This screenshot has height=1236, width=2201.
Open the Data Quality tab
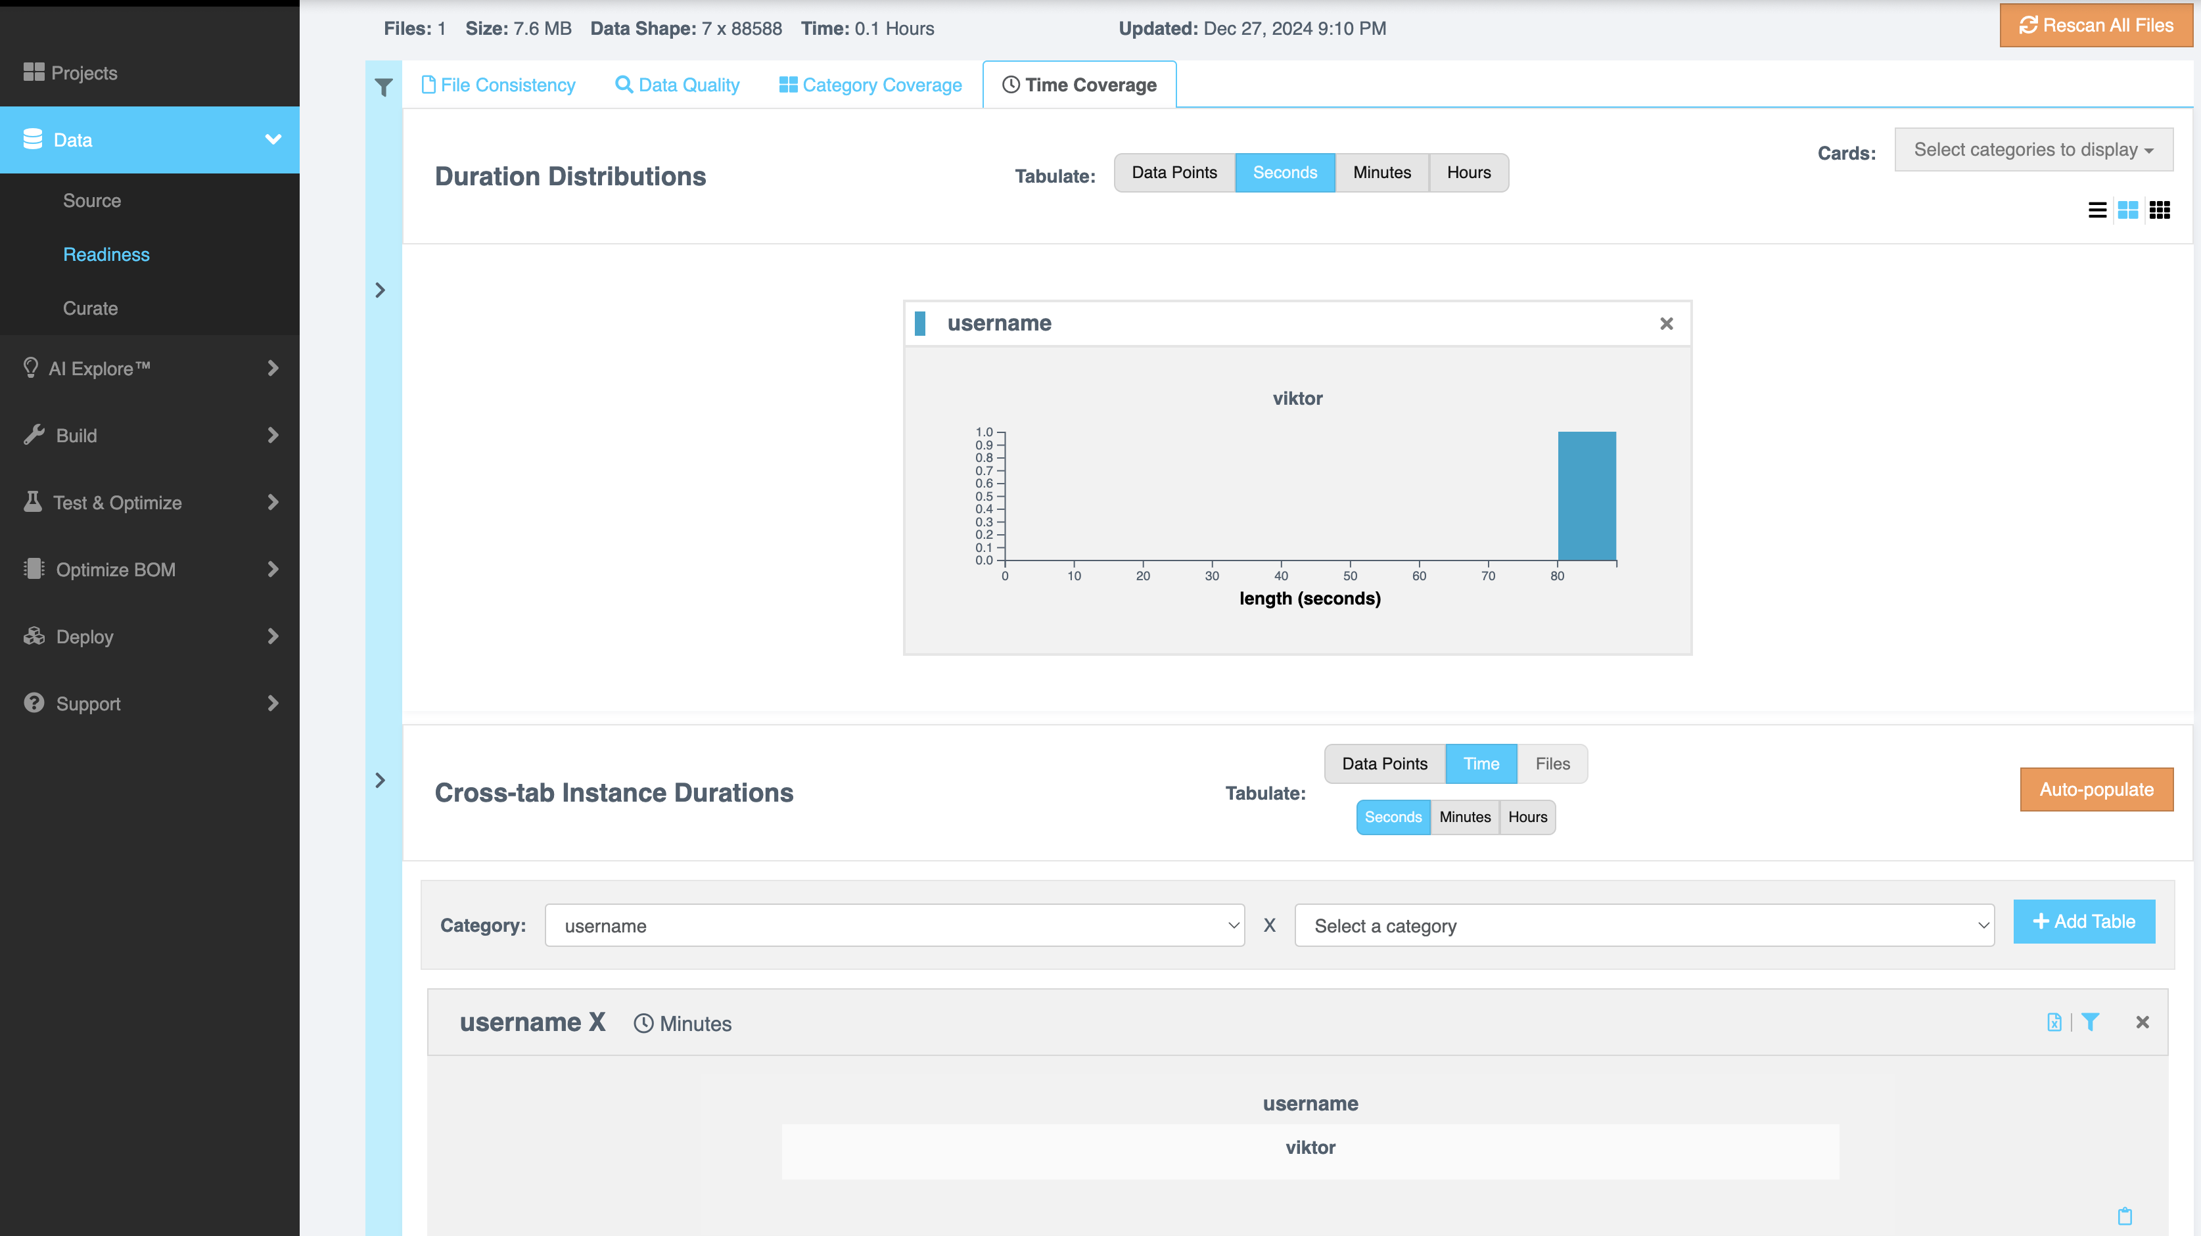click(678, 85)
